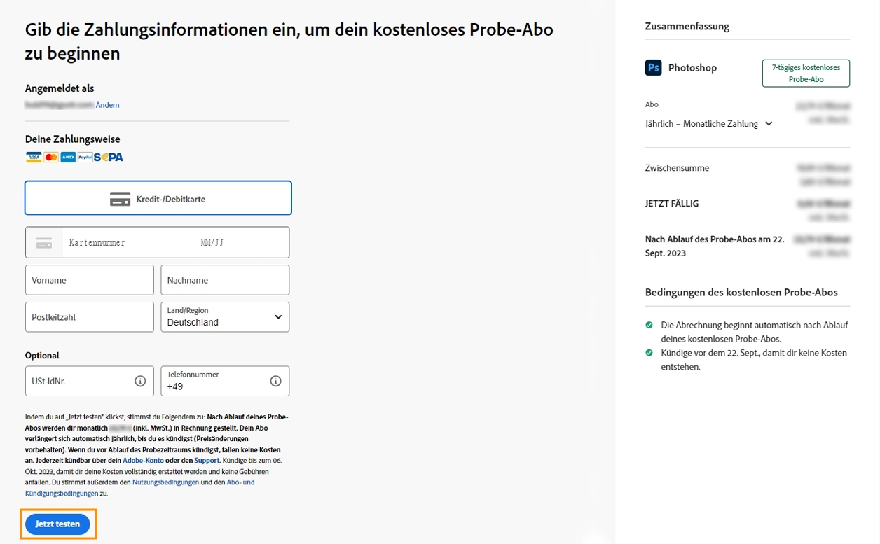Open the Land/Region dropdown

coord(225,317)
